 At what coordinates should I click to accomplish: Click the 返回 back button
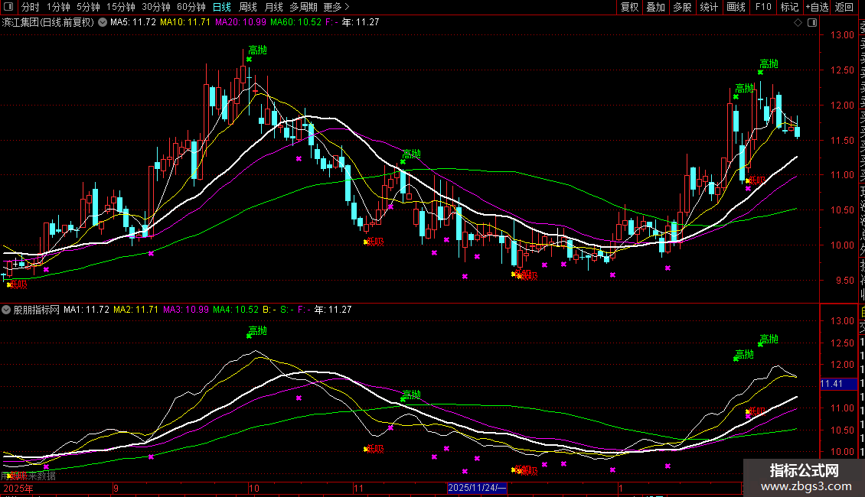pos(844,7)
